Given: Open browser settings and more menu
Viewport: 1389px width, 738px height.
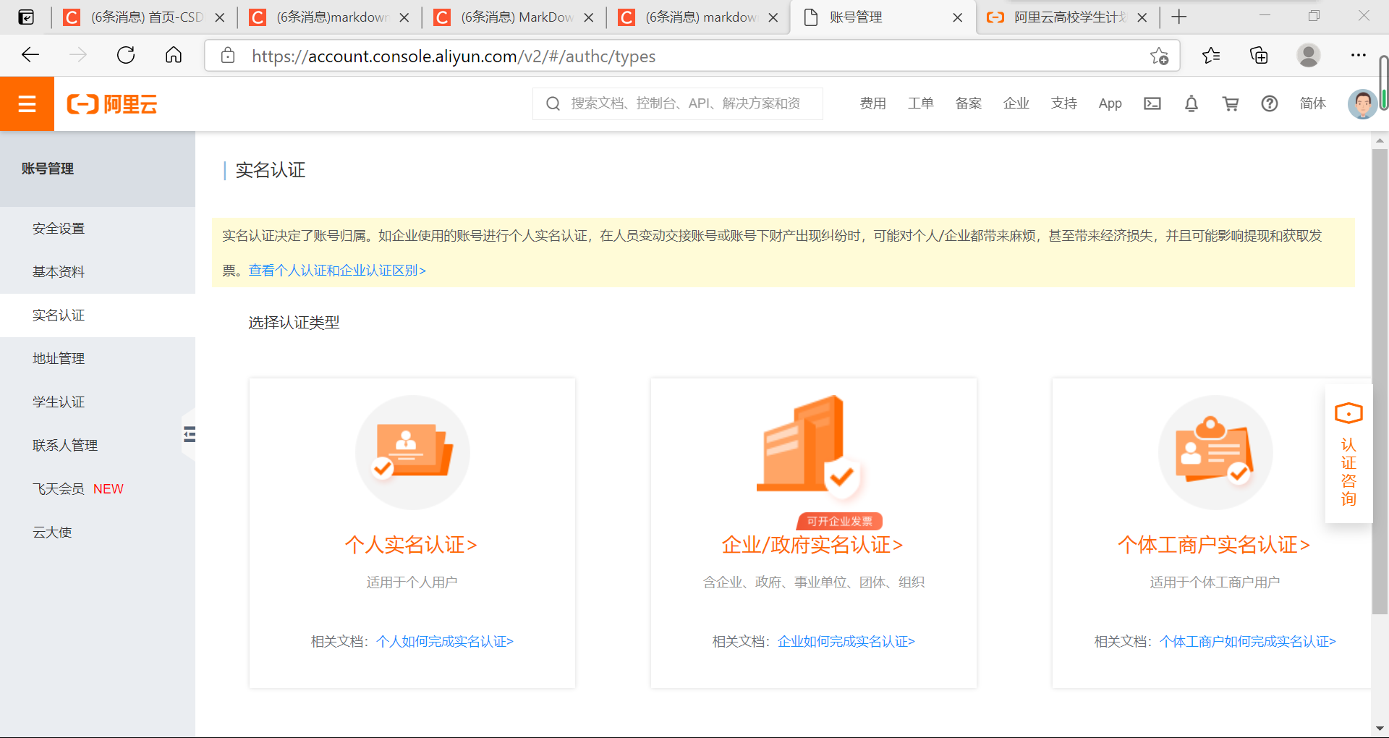Looking at the screenshot, I should pos(1359,55).
